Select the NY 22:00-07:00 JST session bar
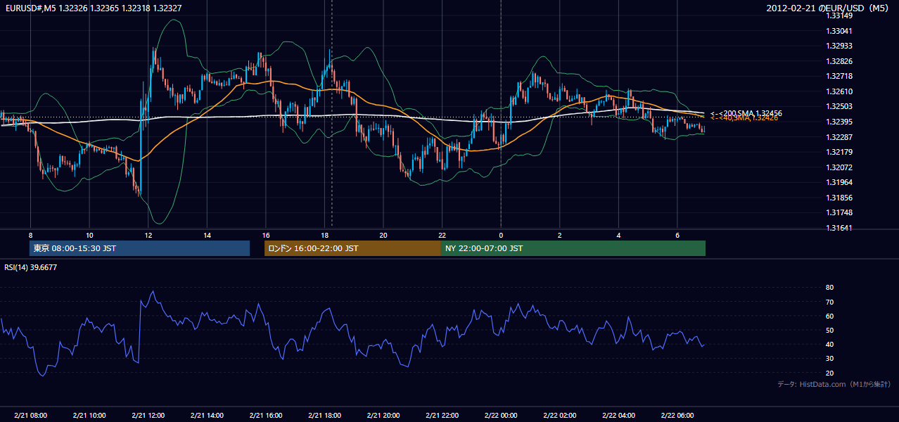Image resolution: width=899 pixels, height=422 pixels. coord(573,248)
